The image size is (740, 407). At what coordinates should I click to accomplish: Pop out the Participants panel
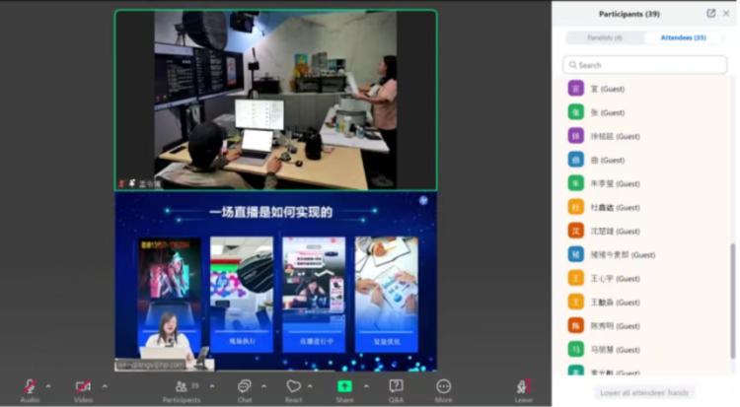[710, 13]
